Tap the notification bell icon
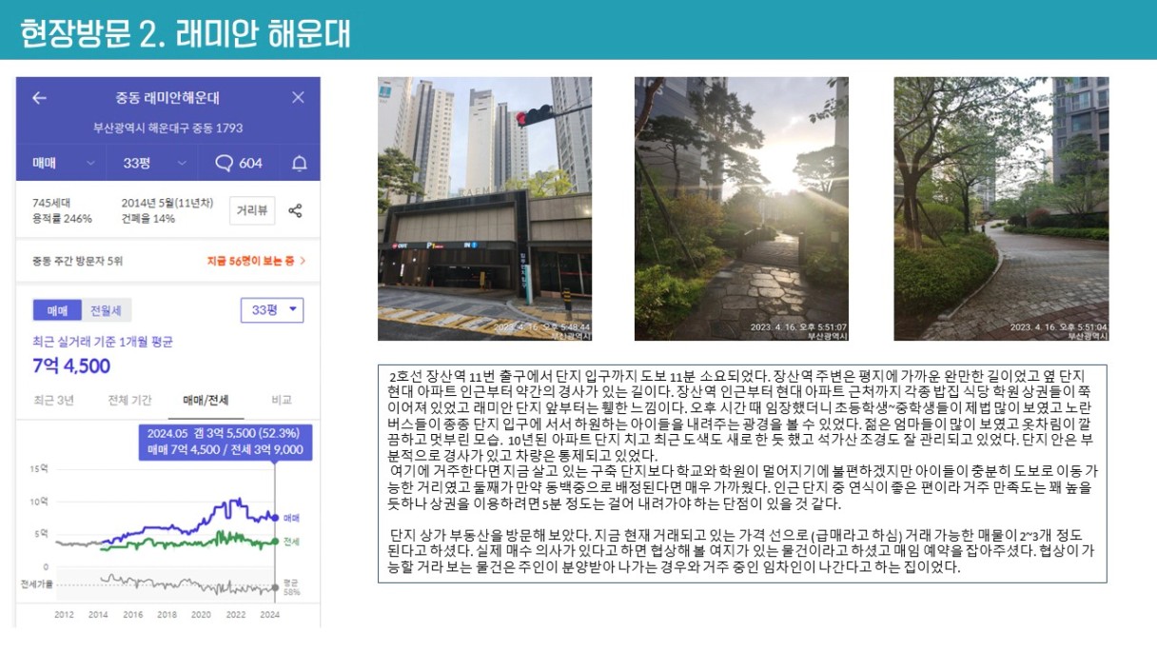This screenshot has height=651, width=1157. tap(299, 163)
